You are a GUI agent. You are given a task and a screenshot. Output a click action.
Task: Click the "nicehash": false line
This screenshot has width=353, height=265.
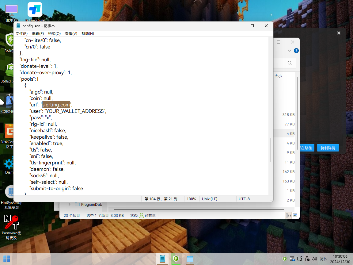click(48, 131)
